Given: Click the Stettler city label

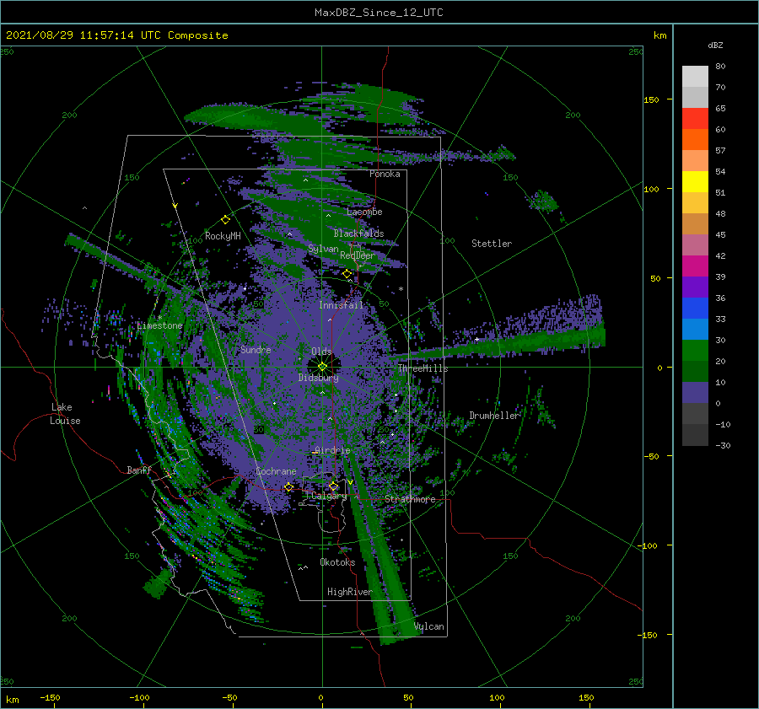Looking at the screenshot, I should click(x=492, y=244).
